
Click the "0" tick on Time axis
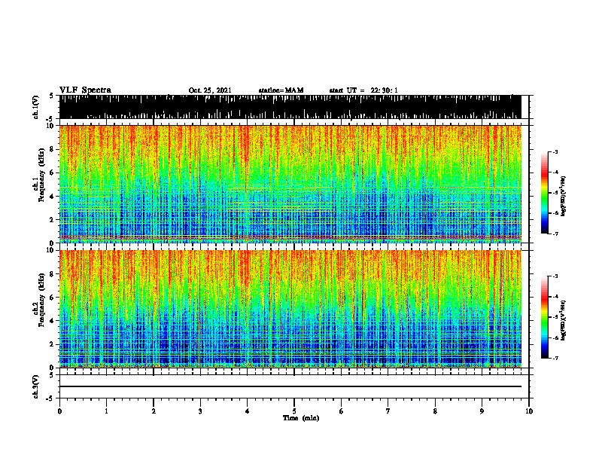click(59, 411)
